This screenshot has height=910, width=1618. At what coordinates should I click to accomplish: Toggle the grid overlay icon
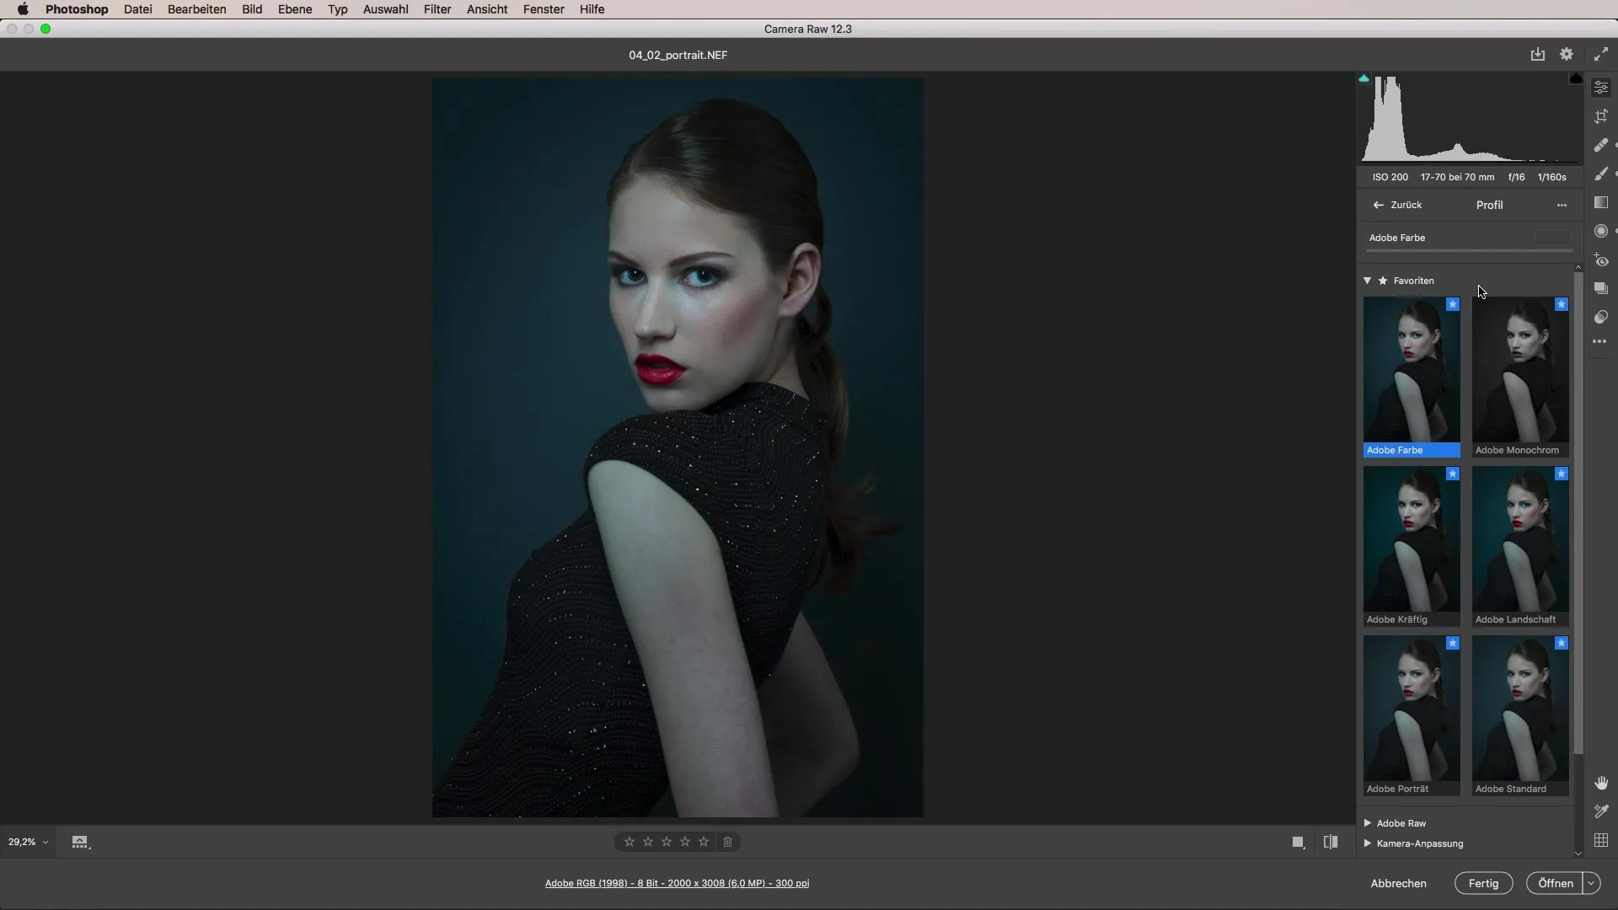(x=1601, y=840)
